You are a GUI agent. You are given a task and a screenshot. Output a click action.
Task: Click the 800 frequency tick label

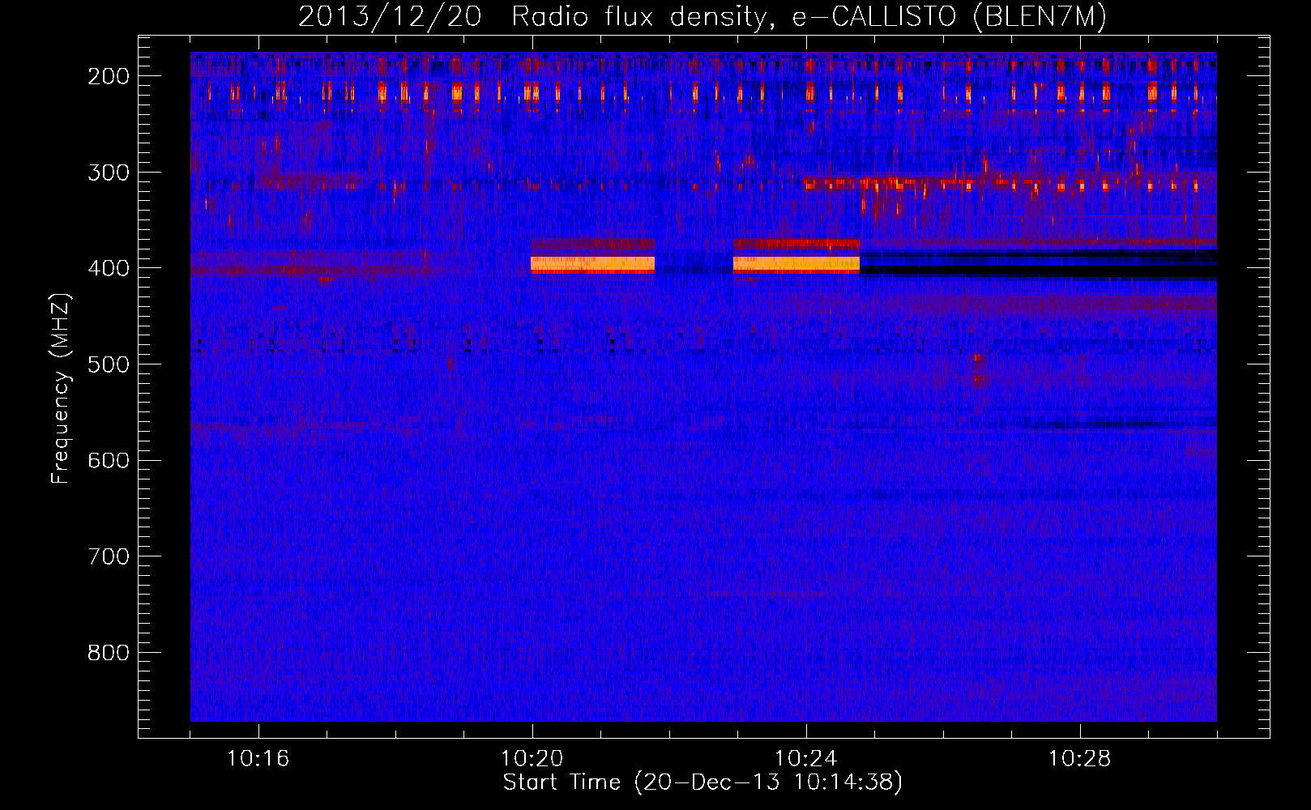coord(108,653)
